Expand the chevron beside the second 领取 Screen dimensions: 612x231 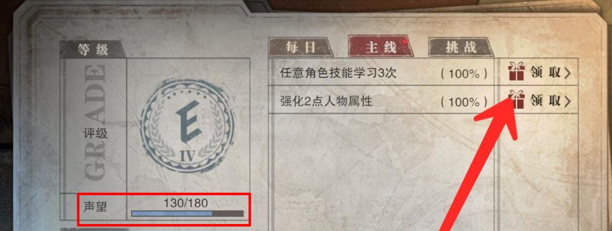coord(568,102)
